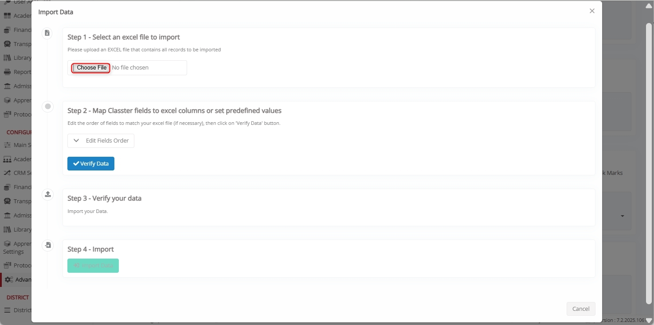Open the Academic item with the people-group icon
The image size is (654, 325).
[x=7, y=159]
